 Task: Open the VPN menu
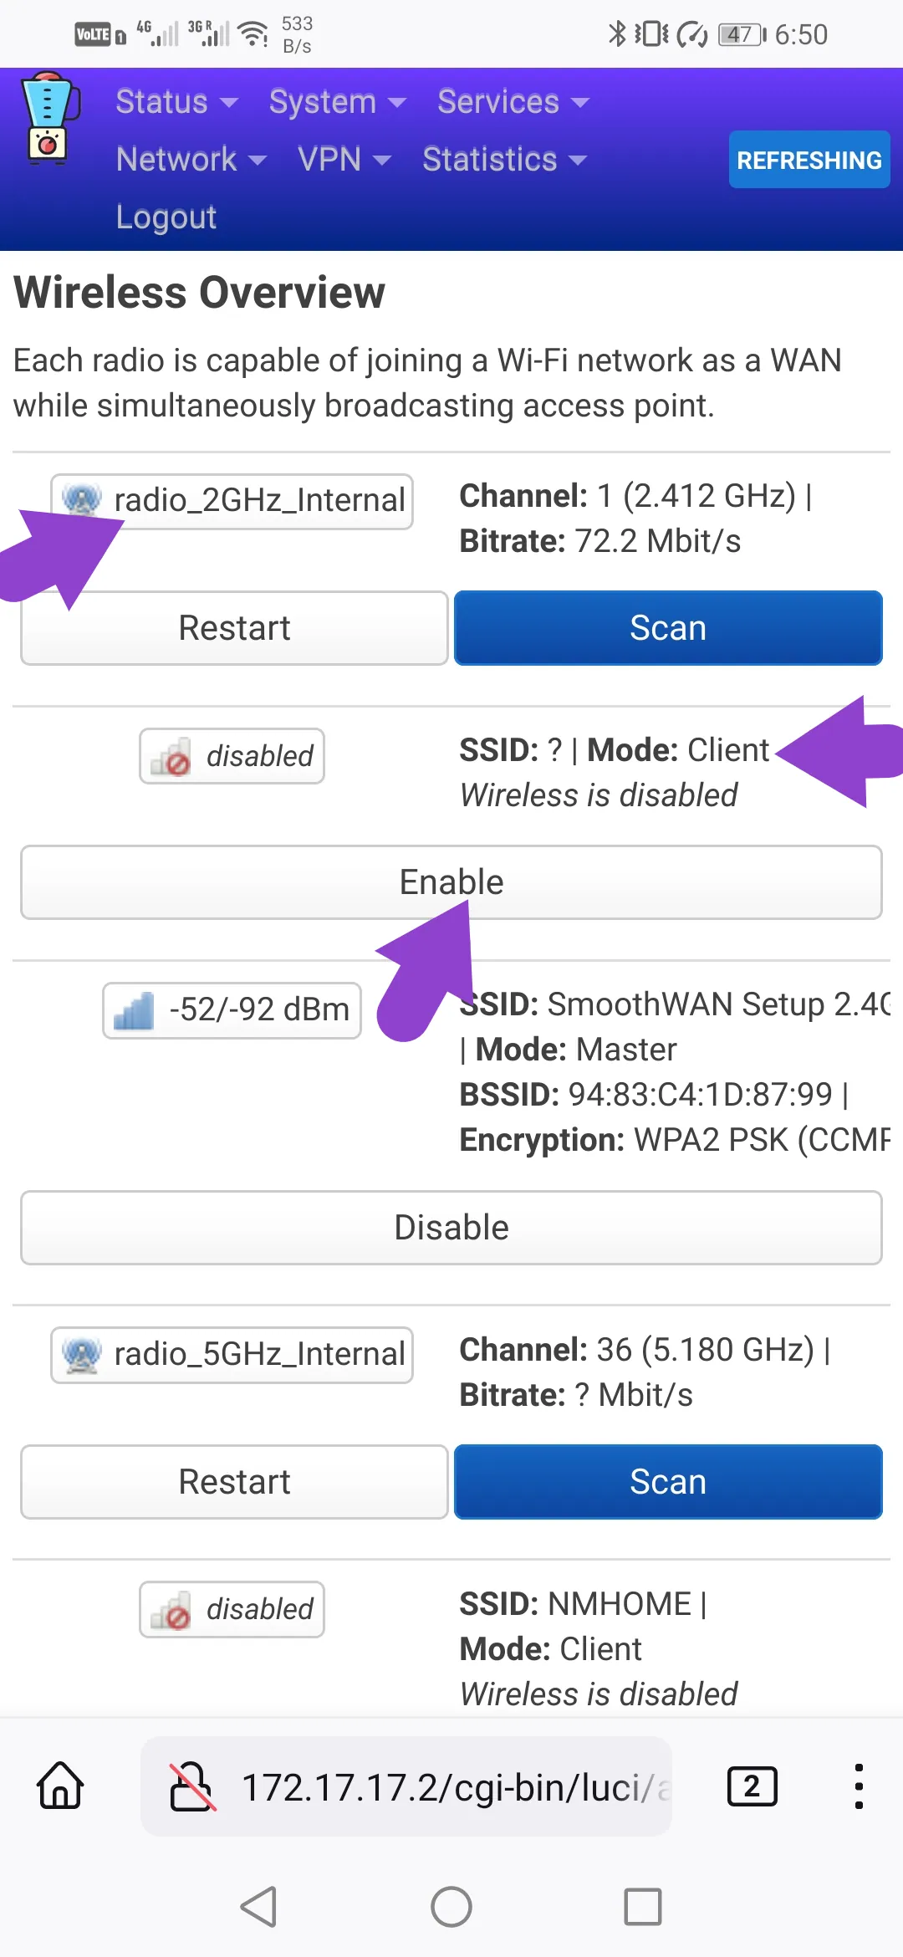coord(344,159)
